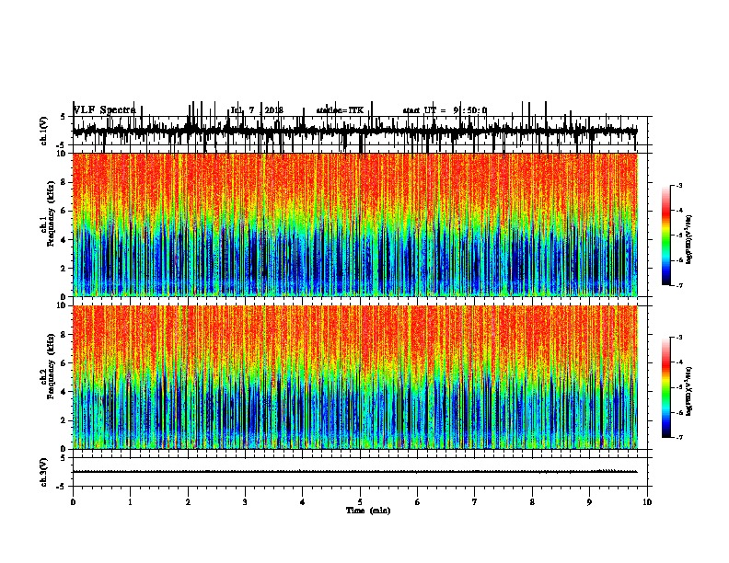Click the ch.1 voltage waveform trace
The width and height of the screenshot is (729, 563).
coord(355,131)
